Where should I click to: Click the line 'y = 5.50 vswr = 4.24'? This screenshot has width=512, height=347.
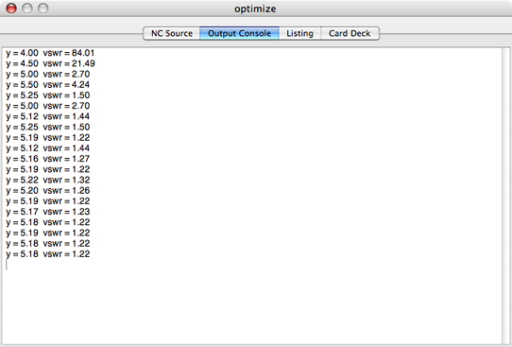47,85
